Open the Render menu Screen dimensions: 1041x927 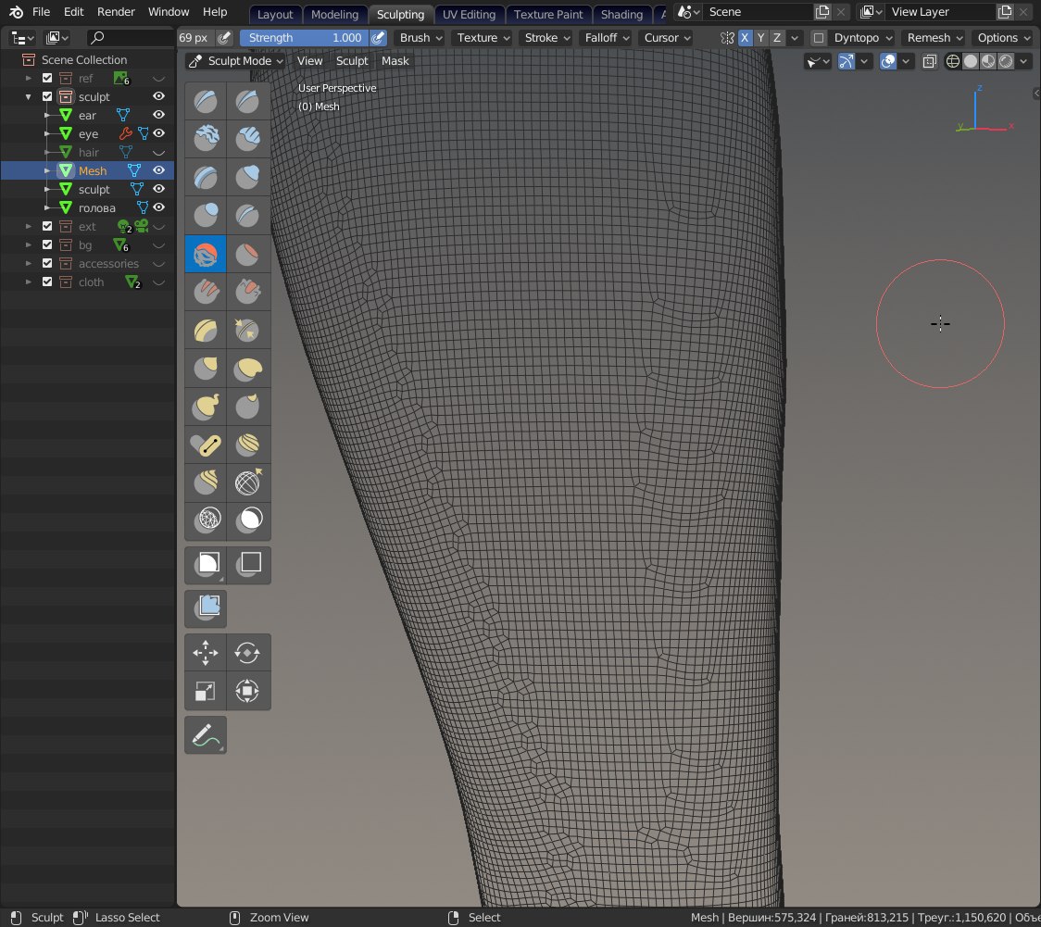(x=116, y=12)
